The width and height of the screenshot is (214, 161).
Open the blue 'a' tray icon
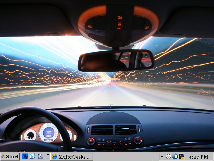click(x=175, y=156)
